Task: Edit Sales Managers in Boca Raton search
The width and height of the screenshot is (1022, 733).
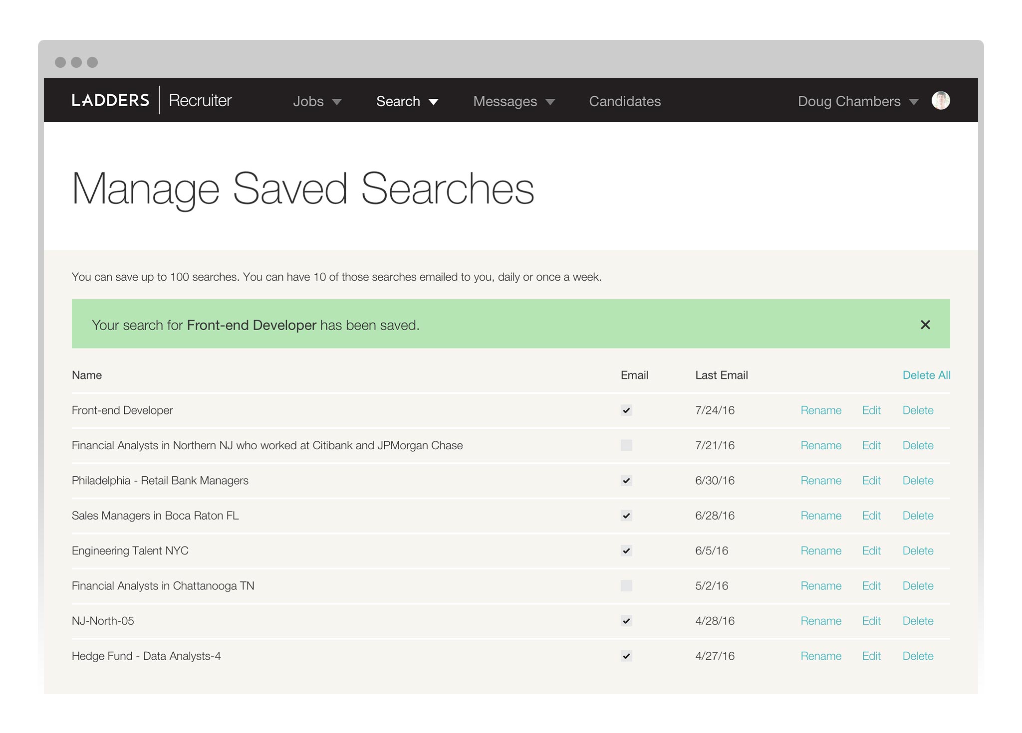Action: click(x=871, y=516)
